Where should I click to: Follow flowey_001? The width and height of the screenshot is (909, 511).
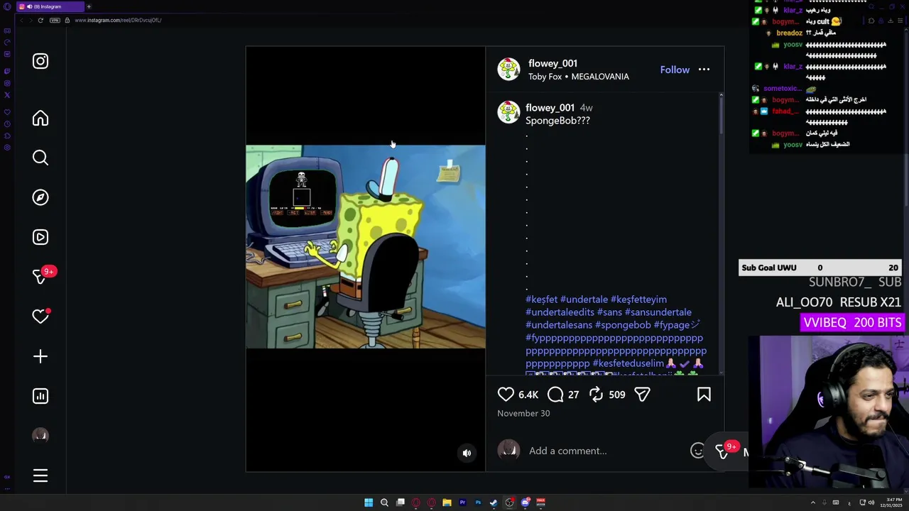point(675,70)
